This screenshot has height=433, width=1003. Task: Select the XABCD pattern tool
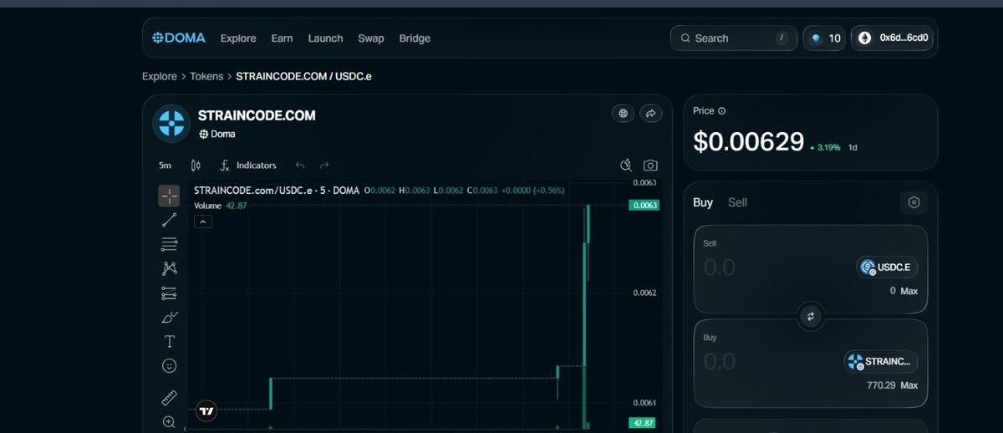pyautogui.click(x=169, y=269)
